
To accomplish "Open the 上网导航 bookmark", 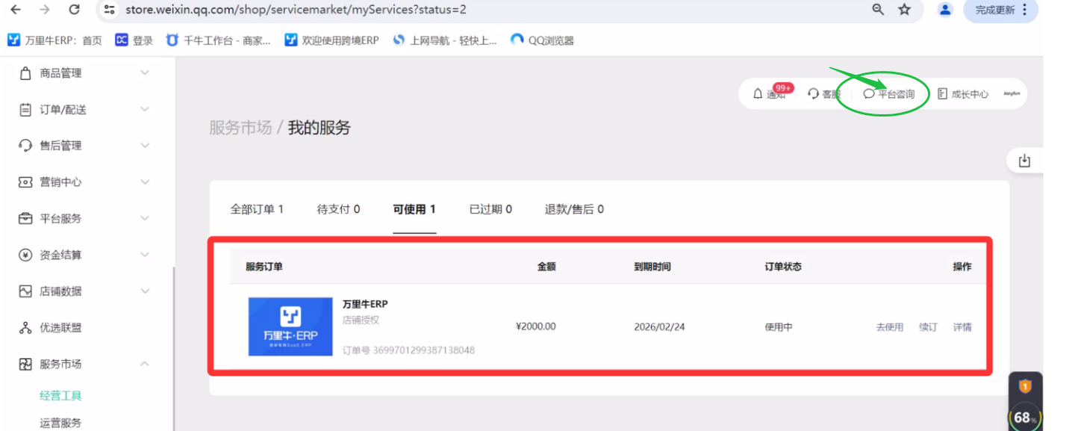I will [444, 40].
